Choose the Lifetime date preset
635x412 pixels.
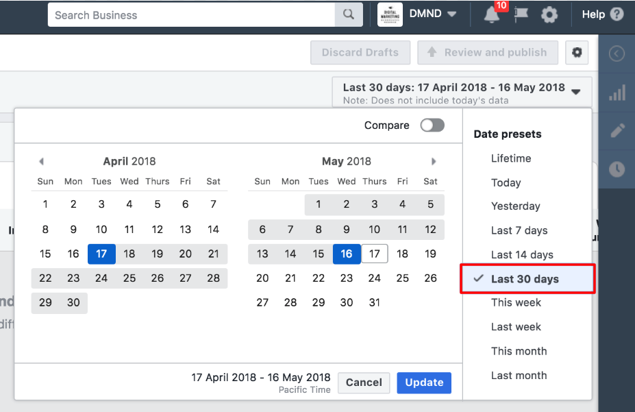tap(510, 158)
